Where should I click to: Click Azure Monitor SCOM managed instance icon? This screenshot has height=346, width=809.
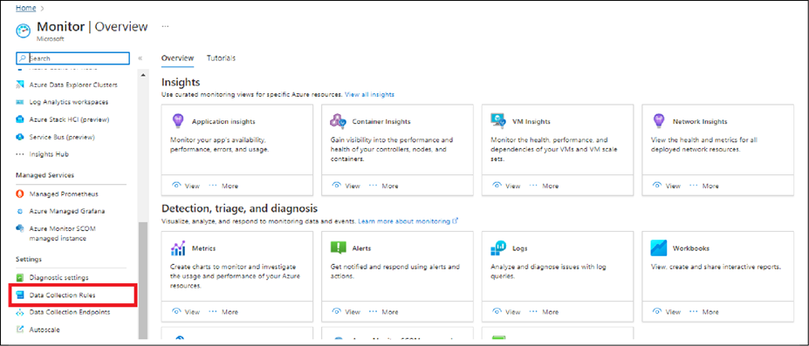click(x=20, y=228)
